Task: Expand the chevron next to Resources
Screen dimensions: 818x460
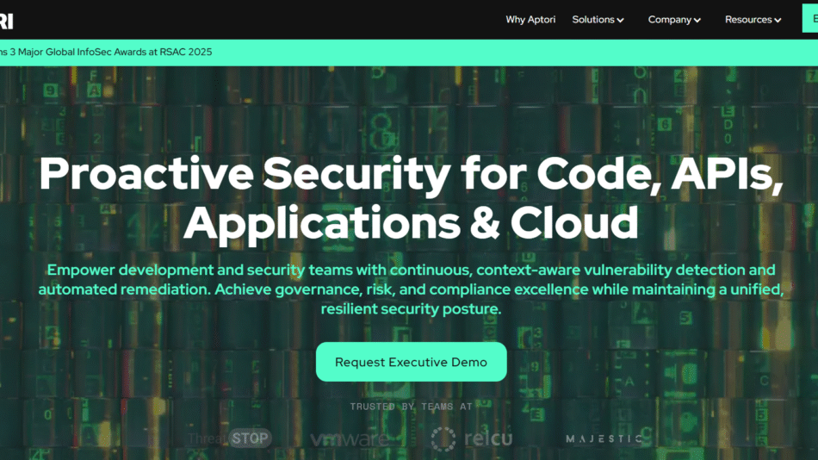Action: 778,21
